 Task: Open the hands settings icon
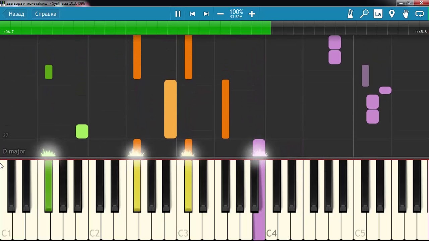406,14
